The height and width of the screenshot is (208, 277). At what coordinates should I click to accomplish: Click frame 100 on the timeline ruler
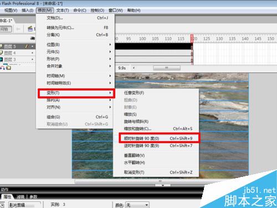[x=142, y=39]
